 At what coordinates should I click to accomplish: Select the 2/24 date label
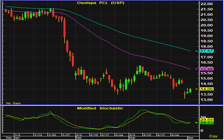pyautogui.click(x=119, y=135)
